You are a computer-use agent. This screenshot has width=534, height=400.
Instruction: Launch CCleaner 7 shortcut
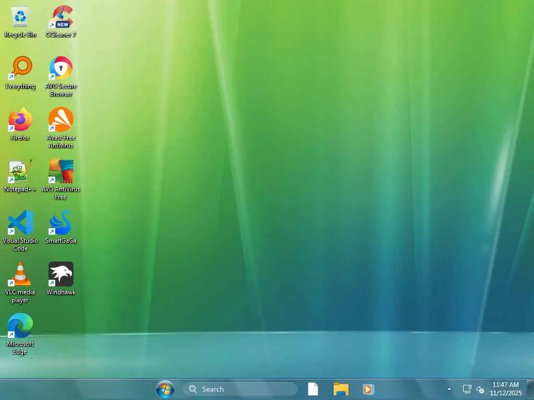pos(61,21)
